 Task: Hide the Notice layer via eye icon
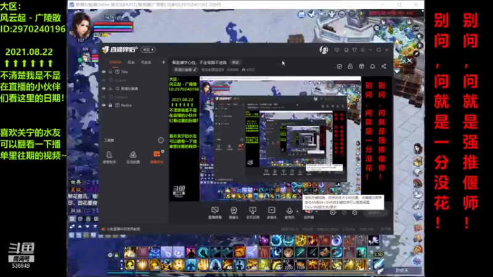click(x=104, y=105)
